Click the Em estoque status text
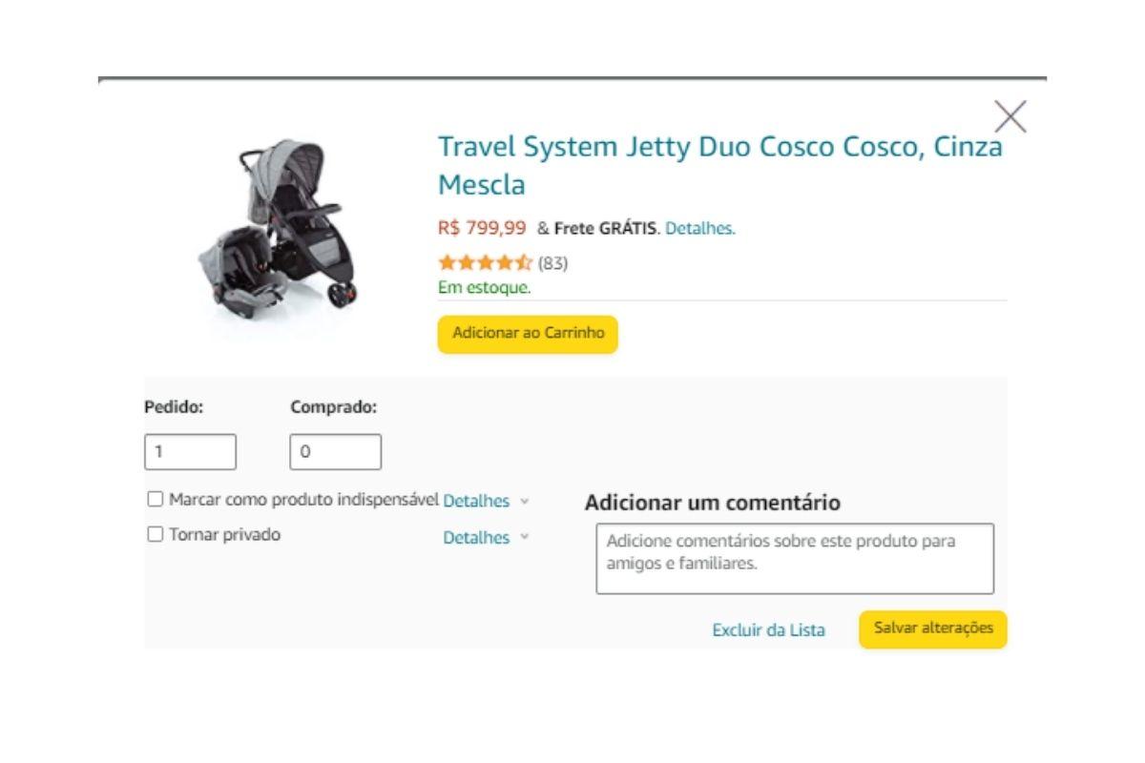Screen dimensions: 1145x763 (485, 287)
